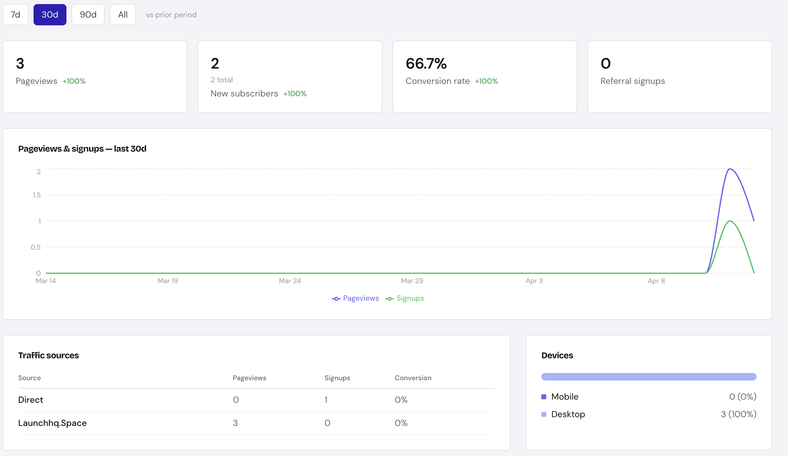Select the 7d time range
The image size is (788, 456).
click(15, 15)
